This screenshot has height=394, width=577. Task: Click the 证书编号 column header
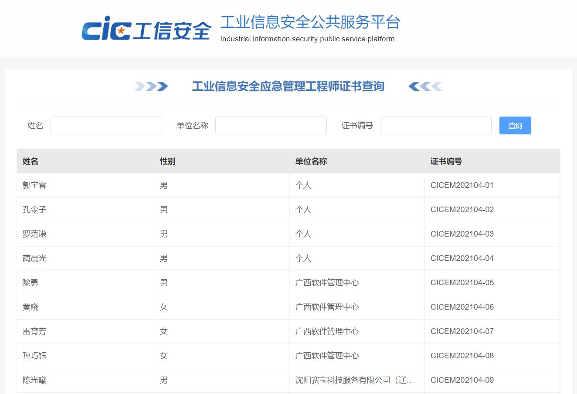[x=446, y=161]
